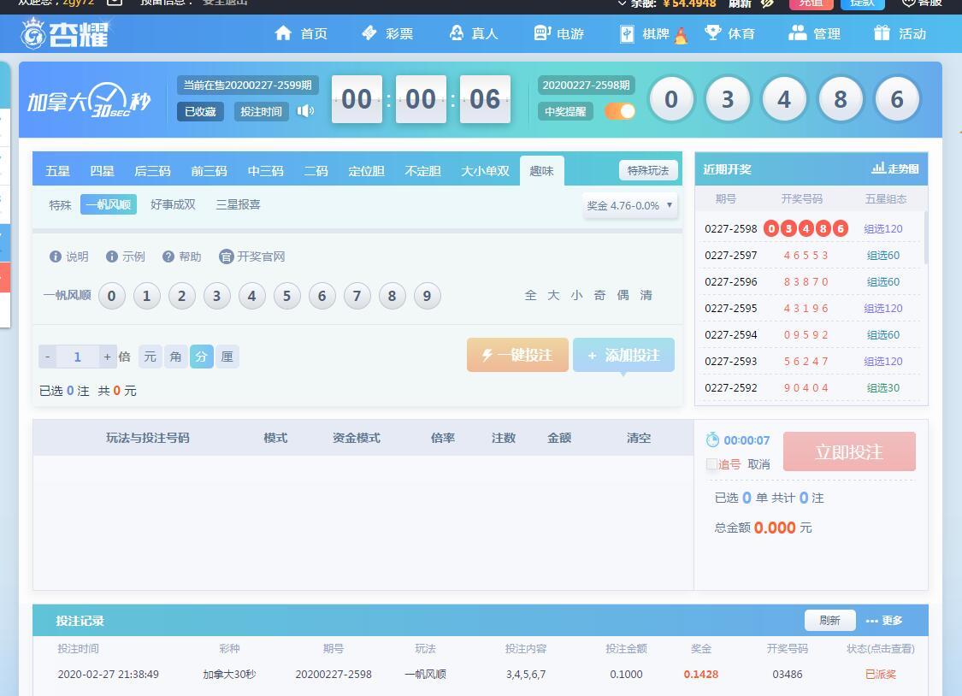The width and height of the screenshot is (962, 696).
Task: Open 彩票 lottery ticket icon
Action: pyautogui.click(x=369, y=32)
